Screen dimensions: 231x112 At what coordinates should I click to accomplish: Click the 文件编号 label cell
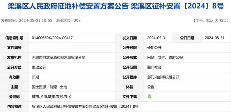(x=14, y=48)
